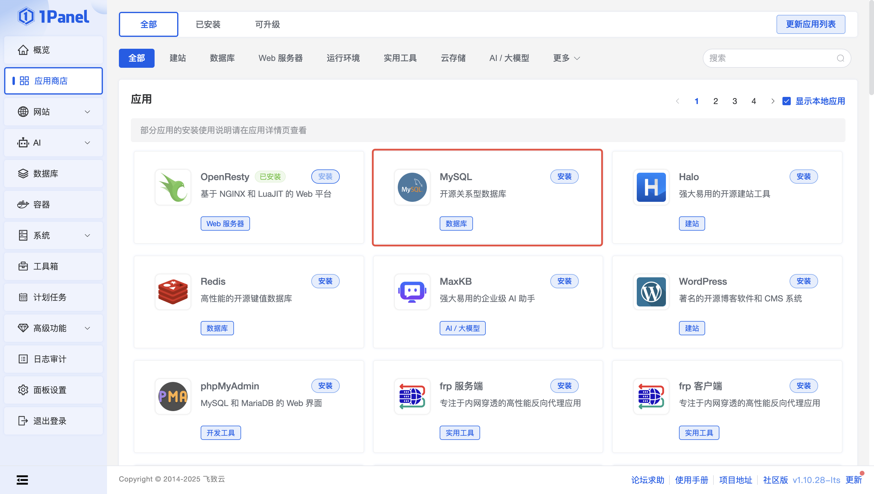
Task: Filter by 数据库 category tab
Action: [x=222, y=58]
